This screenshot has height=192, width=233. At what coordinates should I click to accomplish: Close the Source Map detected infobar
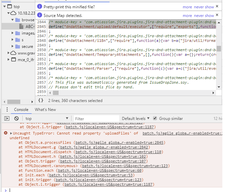[x=217, y=15]
